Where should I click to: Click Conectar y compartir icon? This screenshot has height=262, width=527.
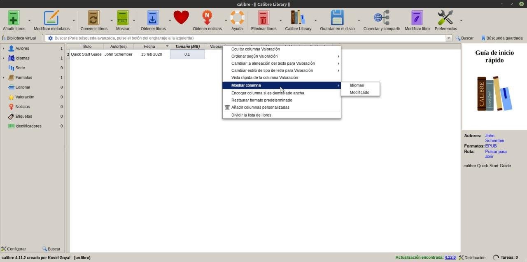382,18
